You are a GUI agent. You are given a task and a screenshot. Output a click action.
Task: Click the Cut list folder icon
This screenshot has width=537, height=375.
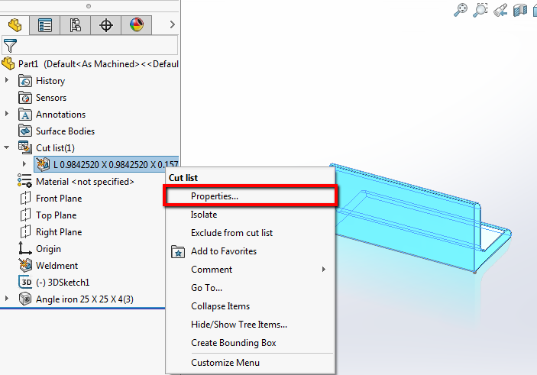[25, 147]
